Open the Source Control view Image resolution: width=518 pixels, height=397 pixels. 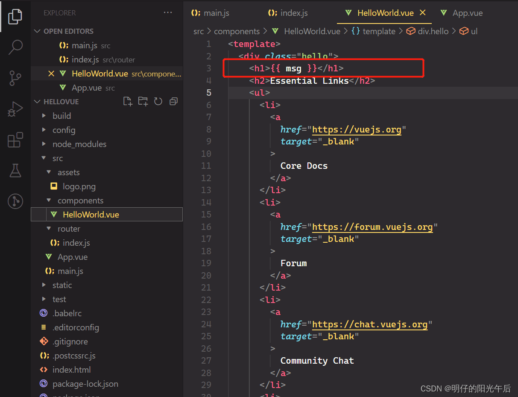tap(15, 78)
